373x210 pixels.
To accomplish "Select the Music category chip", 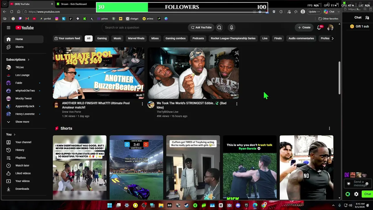I will pos(117,38).
